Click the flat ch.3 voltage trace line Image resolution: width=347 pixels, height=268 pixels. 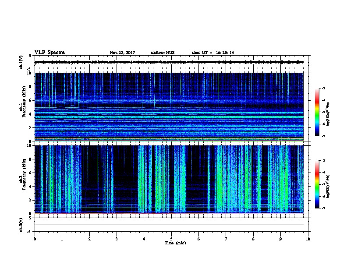(169, 225)
